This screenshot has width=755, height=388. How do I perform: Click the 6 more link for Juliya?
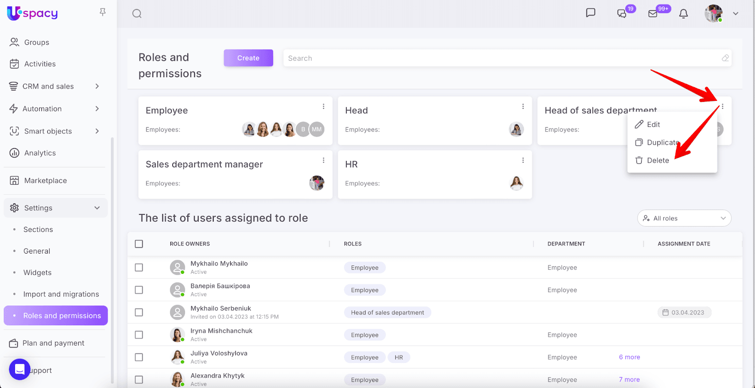tap(629, 357)
